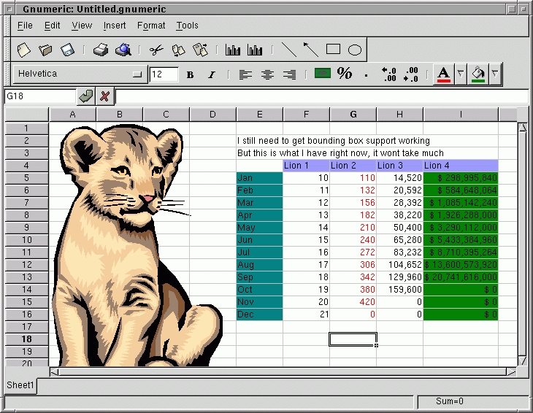Click the New document icon

pos(24,50)
